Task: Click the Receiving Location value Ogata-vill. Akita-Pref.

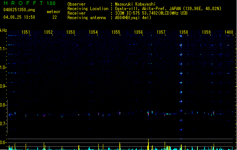Action: click(141, 9)
